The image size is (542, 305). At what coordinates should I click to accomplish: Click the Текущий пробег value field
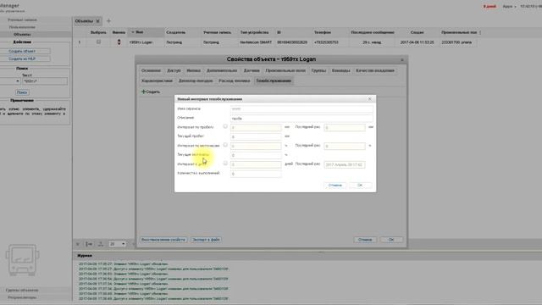[256, 136]
